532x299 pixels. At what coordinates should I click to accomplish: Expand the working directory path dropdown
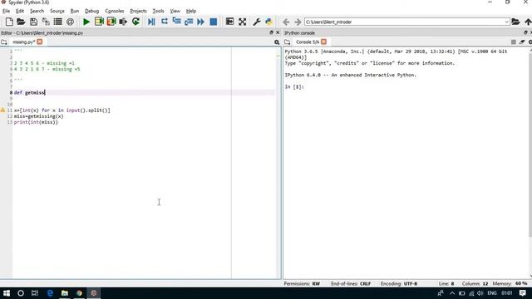[x=506, y=22]
